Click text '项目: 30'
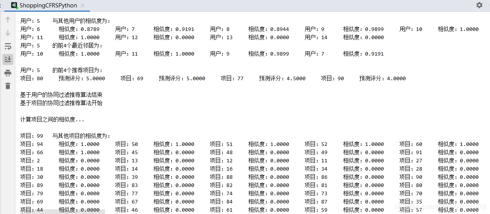Viewport: 490px width, 214px height. pyautogui.click(x=32, y=177)
